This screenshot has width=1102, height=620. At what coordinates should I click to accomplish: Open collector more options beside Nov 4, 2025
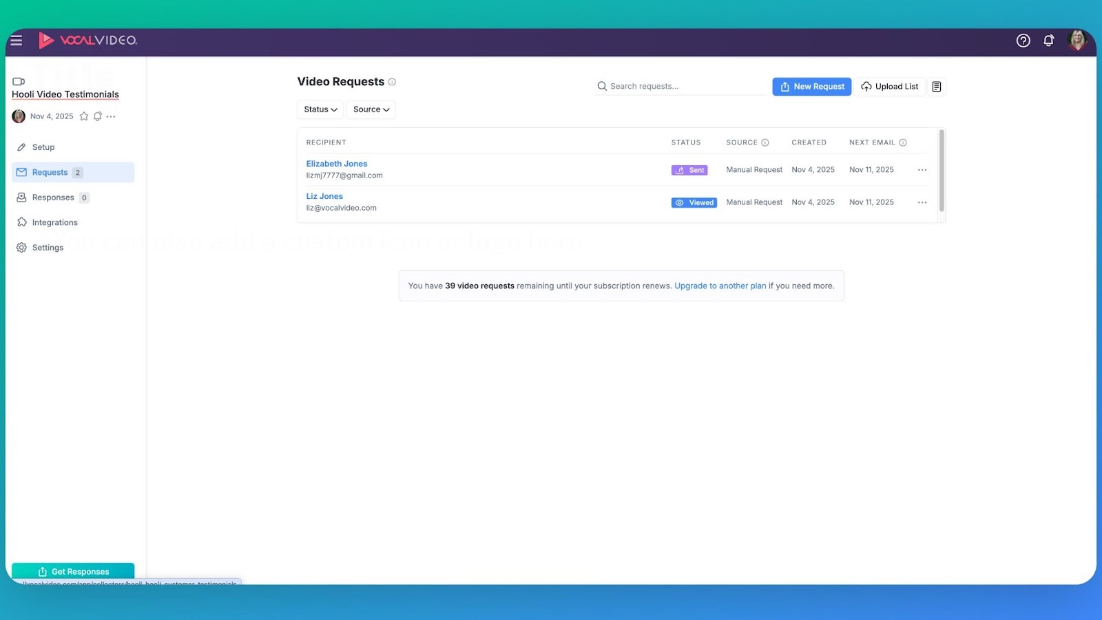[x=111, y=116]
